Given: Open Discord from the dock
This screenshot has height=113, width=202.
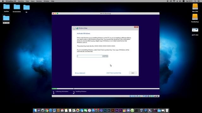Looking at the screenshot, I should point(128,110).
